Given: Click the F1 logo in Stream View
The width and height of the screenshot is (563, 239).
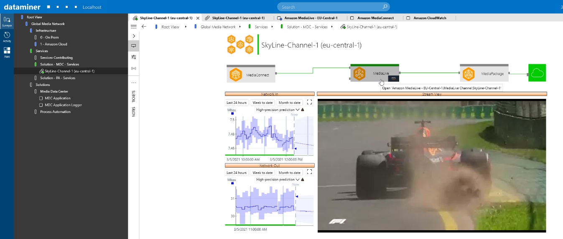Looking at the screenshot, I should pos(337,221).
